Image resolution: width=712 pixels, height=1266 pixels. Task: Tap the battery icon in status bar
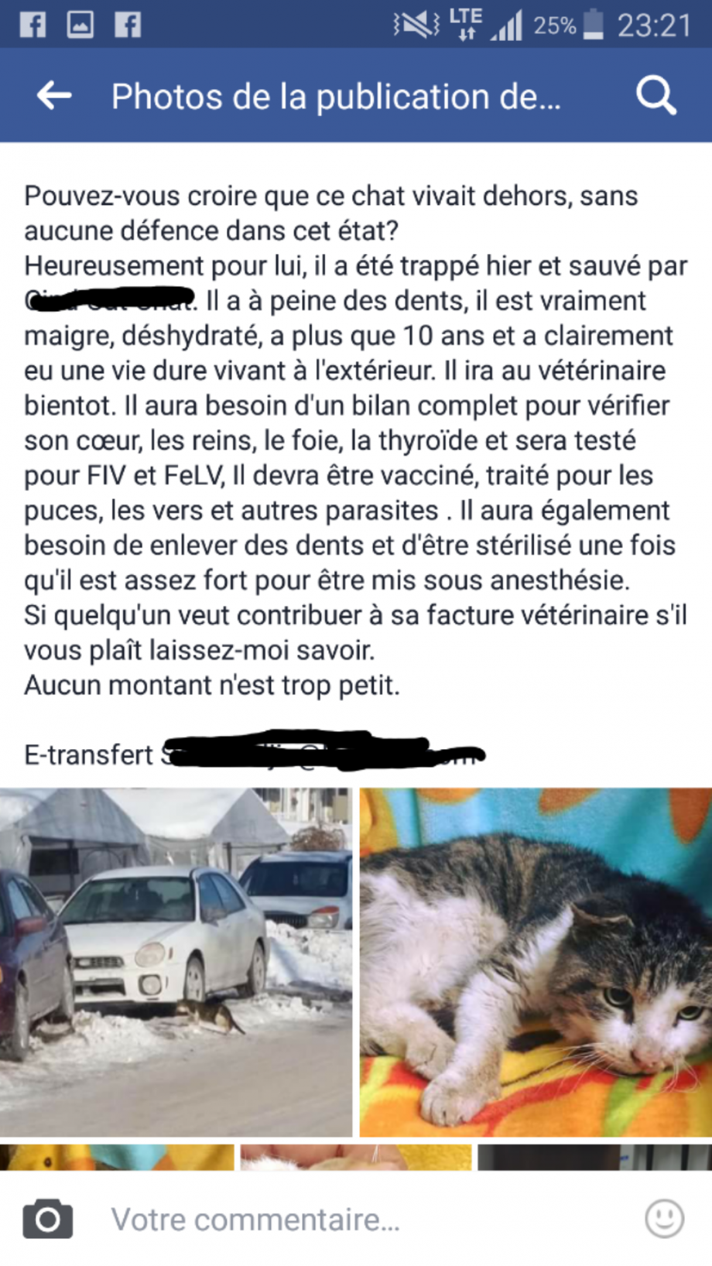coord(593,25)
